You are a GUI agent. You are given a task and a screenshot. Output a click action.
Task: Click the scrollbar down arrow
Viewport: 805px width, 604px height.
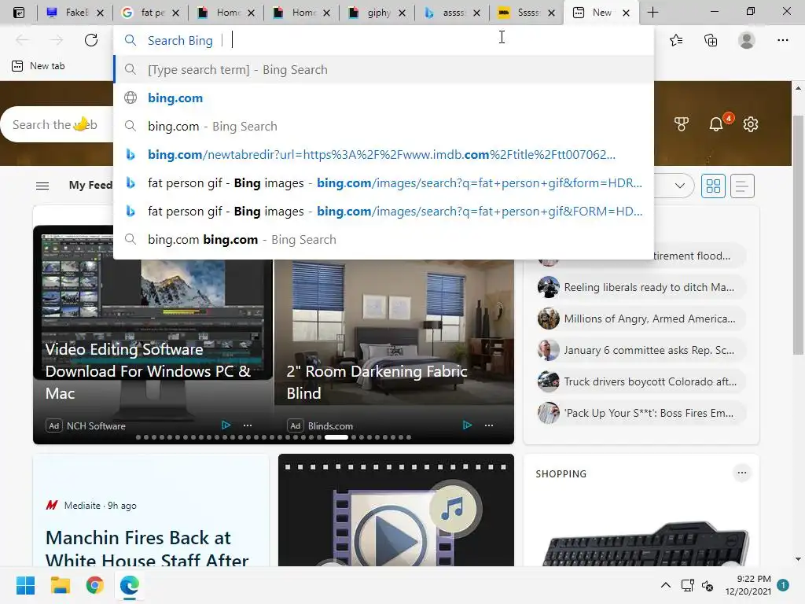[798, 559]
